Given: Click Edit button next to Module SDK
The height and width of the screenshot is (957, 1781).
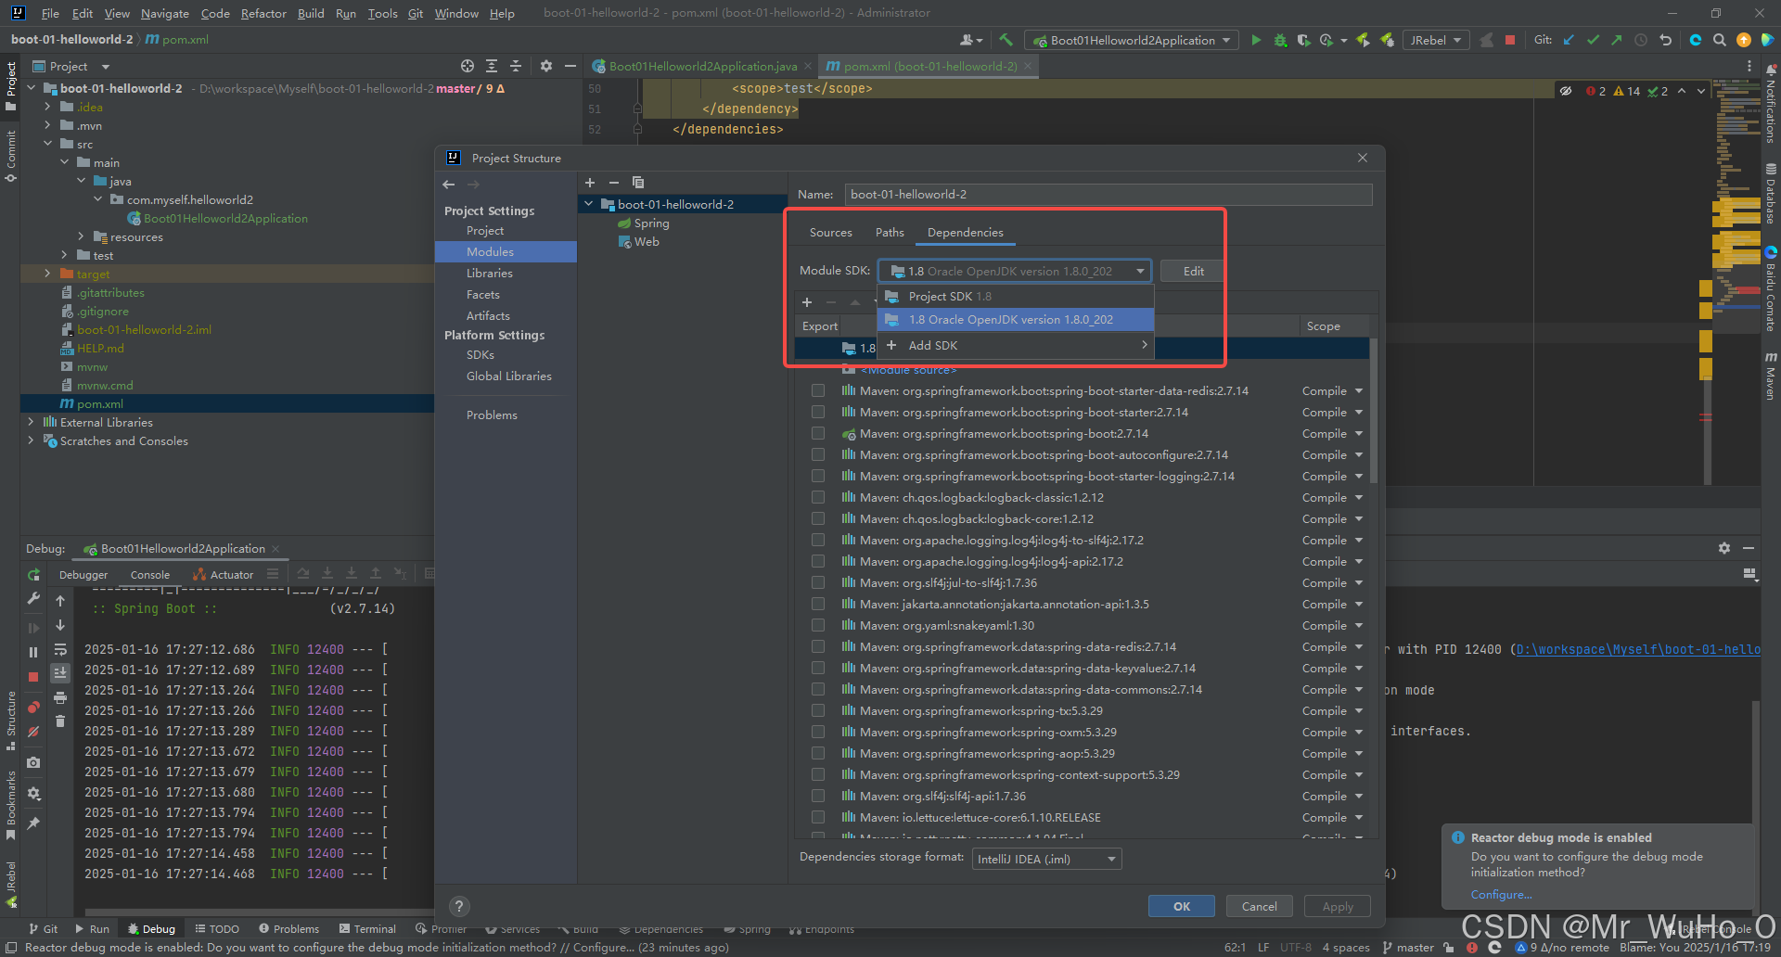Looking at the screenshot, I should pos(1194,271).
